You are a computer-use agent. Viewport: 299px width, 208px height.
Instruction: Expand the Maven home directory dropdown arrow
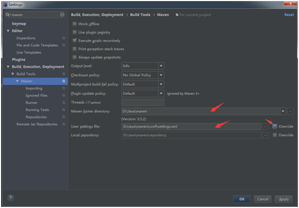[283, 111]
